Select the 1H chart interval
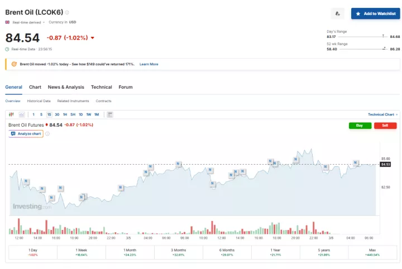Screen dimensions: 402x269 point(65,114)
